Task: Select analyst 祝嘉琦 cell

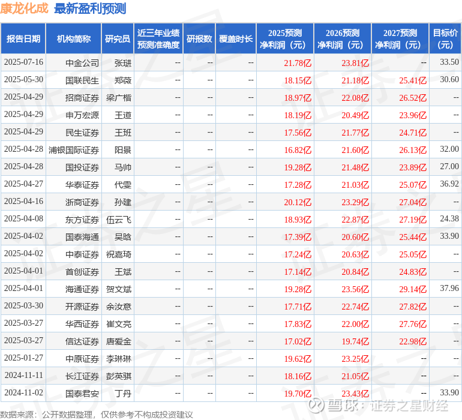Action: pyautogui.click(x=118, y=254)
